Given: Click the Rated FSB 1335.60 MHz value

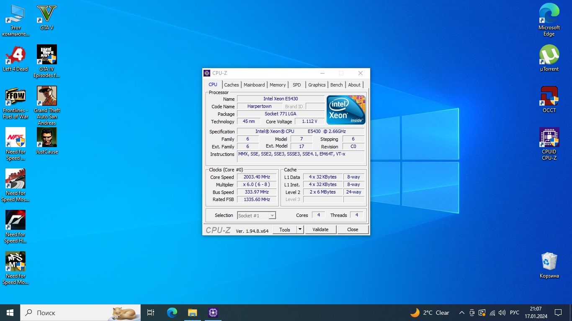Looking at the screenshot, I should [257, 199].
